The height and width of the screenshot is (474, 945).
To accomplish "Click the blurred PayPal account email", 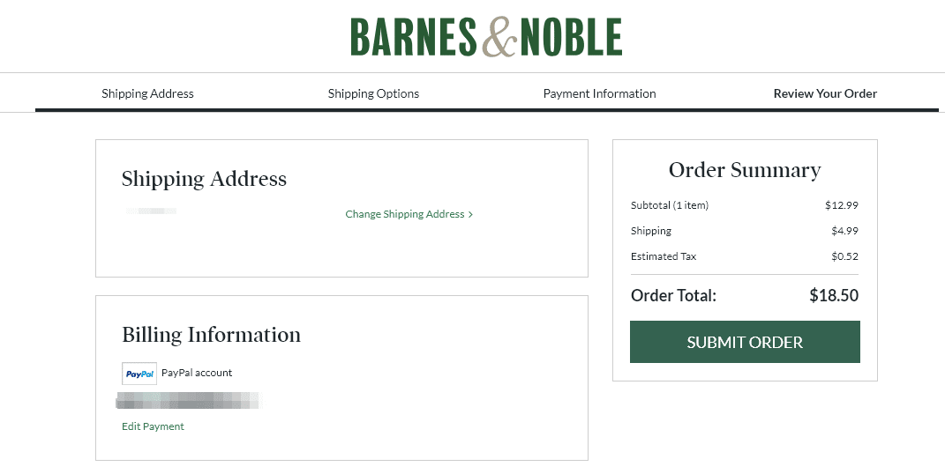I will pos(189,402).
